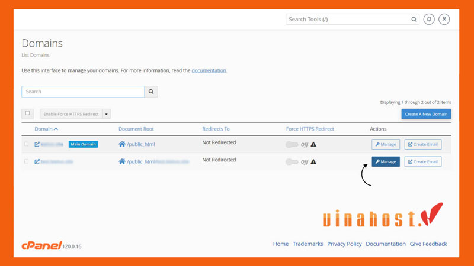Open the Give Feedback footer link

click(428, 244)
